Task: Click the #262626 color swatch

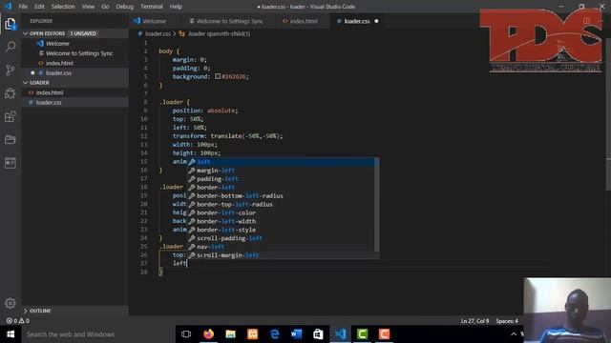Action: click(x=218, y=76)
